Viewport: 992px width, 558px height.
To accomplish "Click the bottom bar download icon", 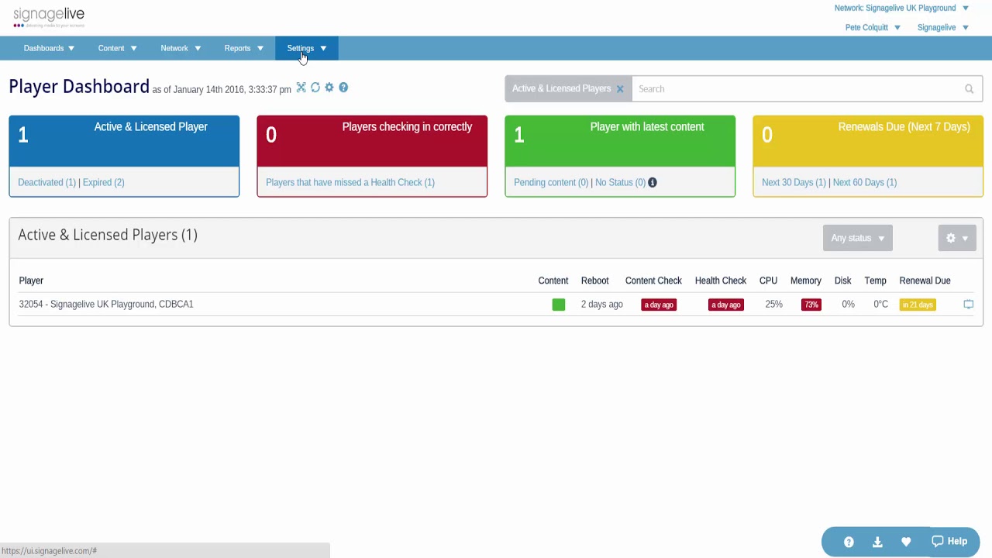I will pos(877,542).
